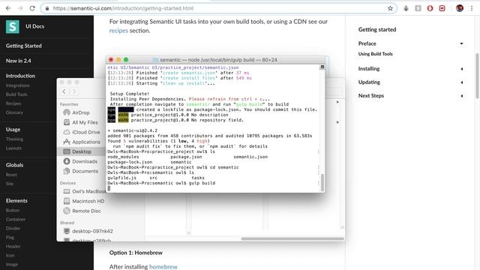This screenshot has height=270, width=480.
Task: Click the Semantic UI logo icon
Action: 13,27
